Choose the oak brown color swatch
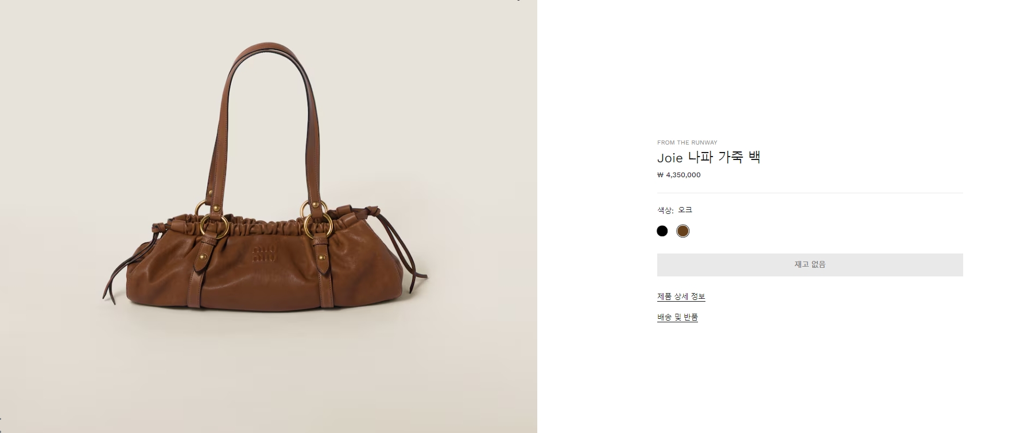The height and width of the screenshot is (433, 1020). (x=682, y=231)
